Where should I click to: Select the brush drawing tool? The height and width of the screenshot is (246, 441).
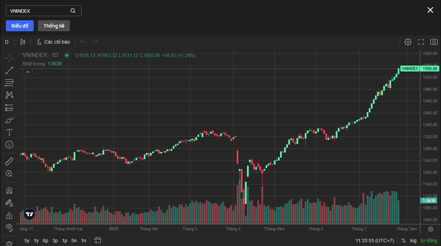click(10, 120)
